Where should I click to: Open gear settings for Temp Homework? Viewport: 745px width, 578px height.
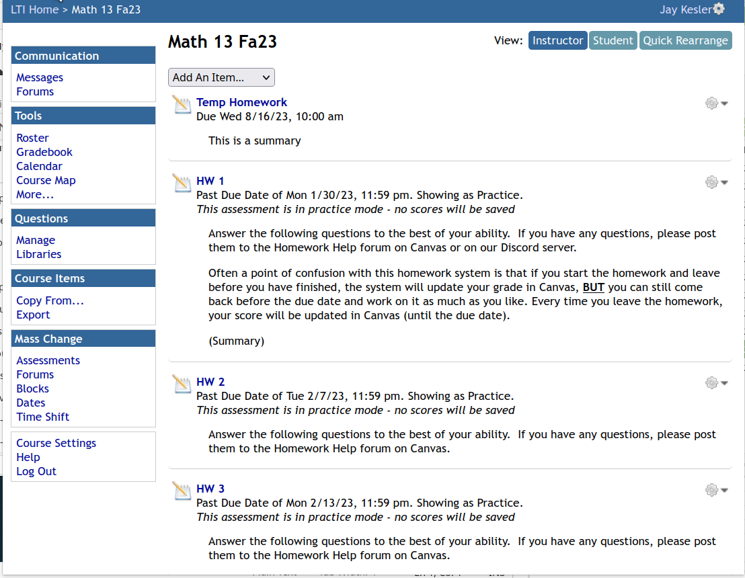point(711,103)
